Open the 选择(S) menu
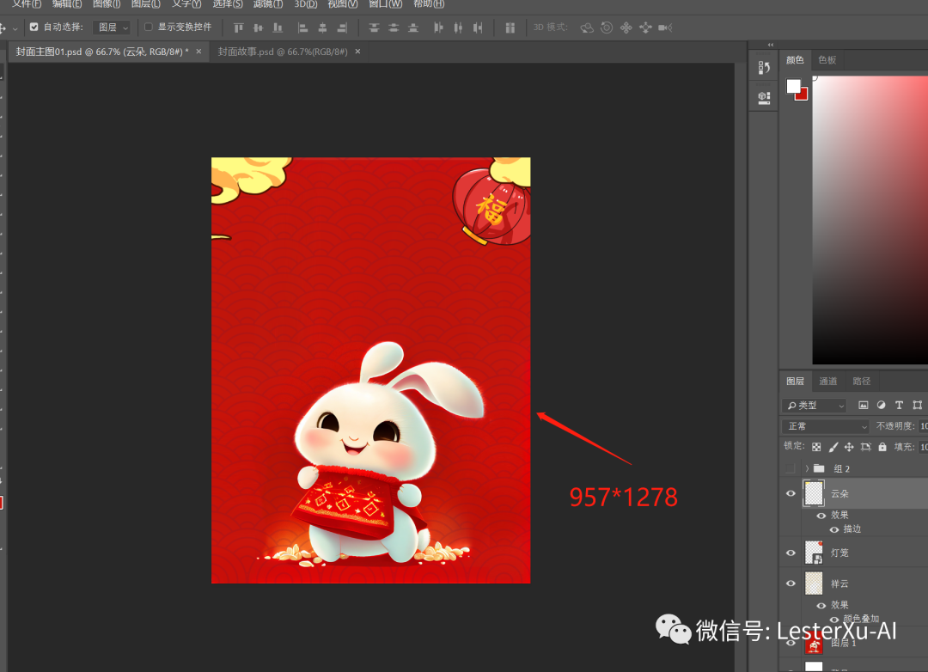 pyautogui.click(x=228, y=4)
